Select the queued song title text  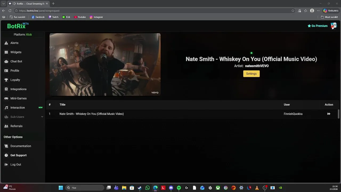(92, 114)
